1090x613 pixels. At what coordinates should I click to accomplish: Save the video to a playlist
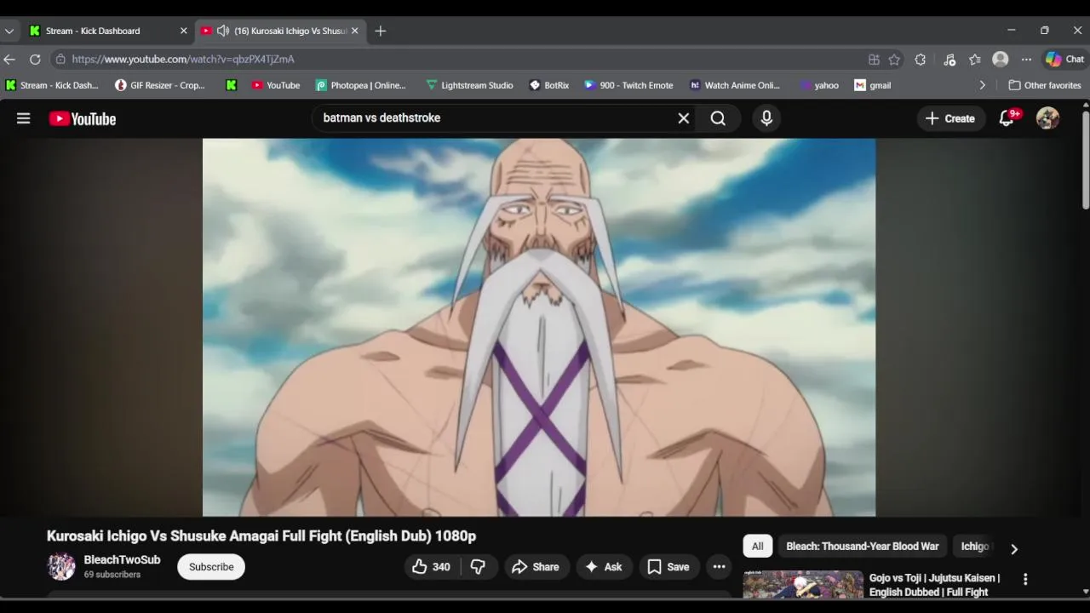668,567
